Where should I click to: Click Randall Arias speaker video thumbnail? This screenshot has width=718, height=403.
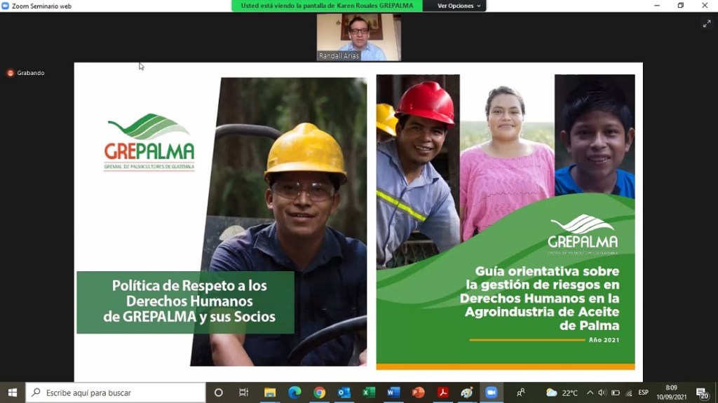358,37
